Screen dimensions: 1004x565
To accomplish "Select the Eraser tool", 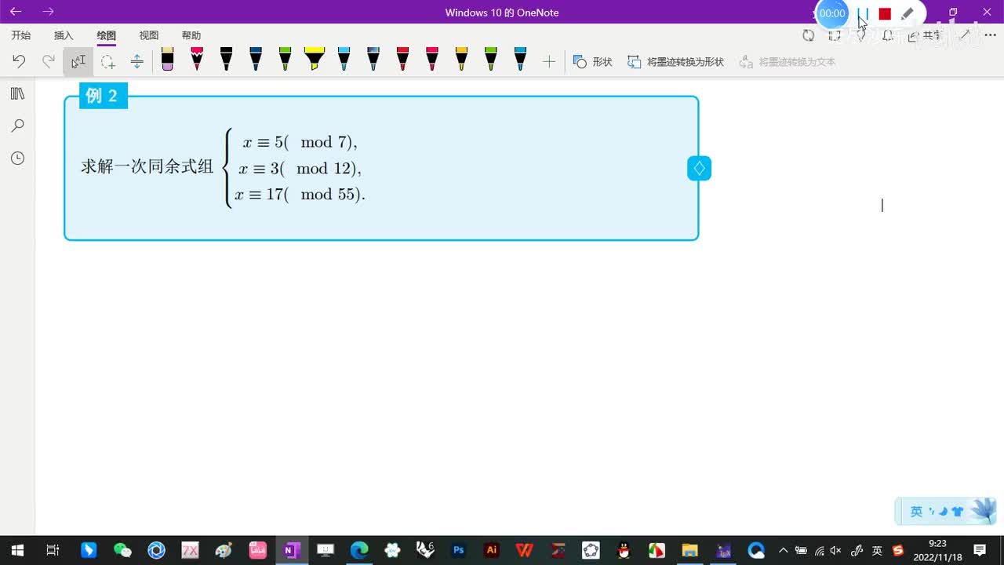I will click(x=167, y=59).
